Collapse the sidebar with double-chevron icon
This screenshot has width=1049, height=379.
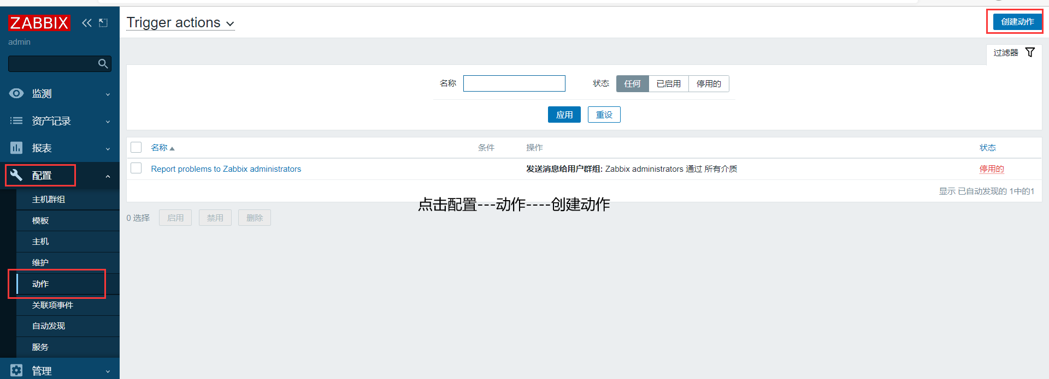87,23
